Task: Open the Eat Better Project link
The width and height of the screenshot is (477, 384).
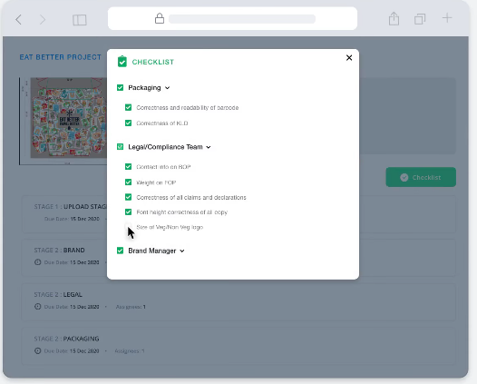Action: point(60,57)
